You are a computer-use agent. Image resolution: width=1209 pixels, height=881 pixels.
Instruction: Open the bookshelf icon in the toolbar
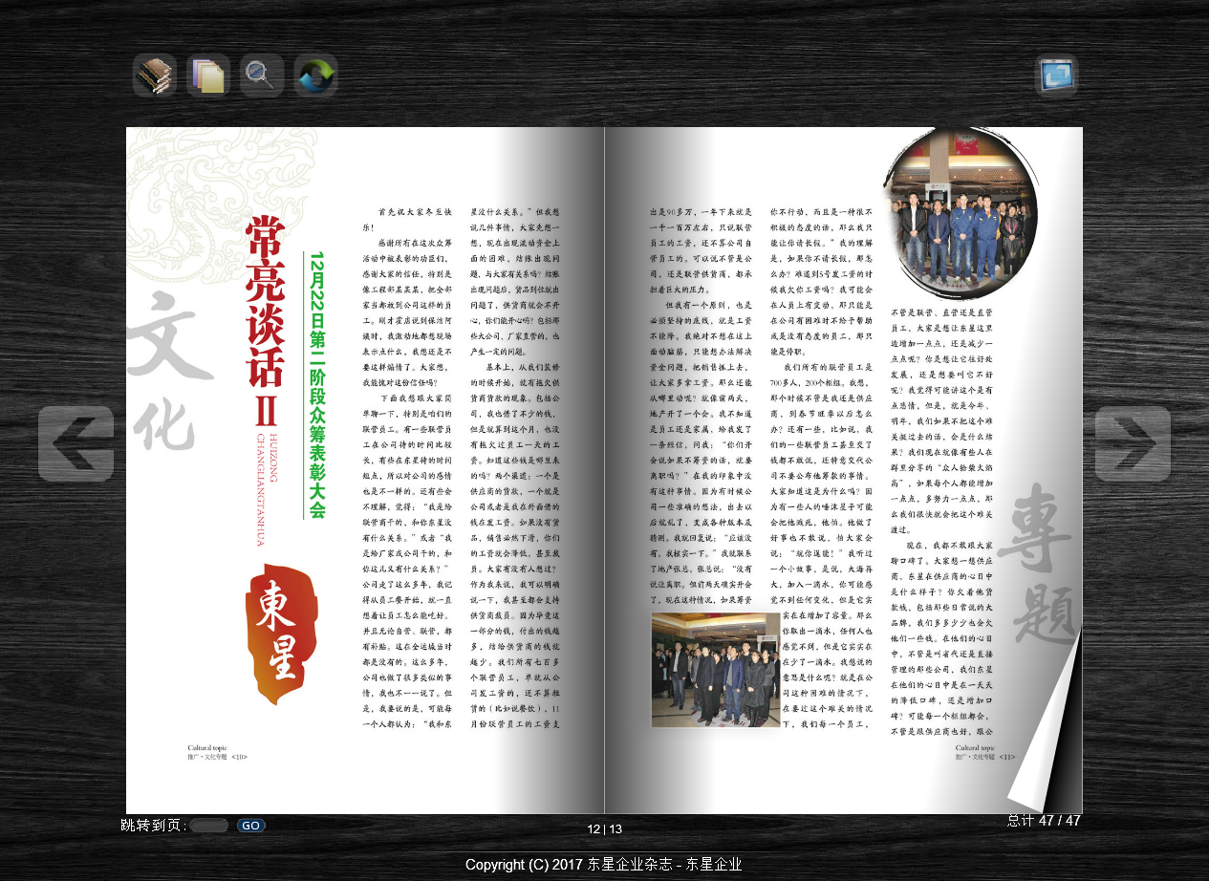[x=155, y=75]
